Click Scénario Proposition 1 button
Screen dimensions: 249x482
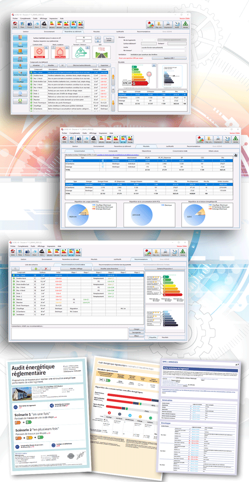165,268
